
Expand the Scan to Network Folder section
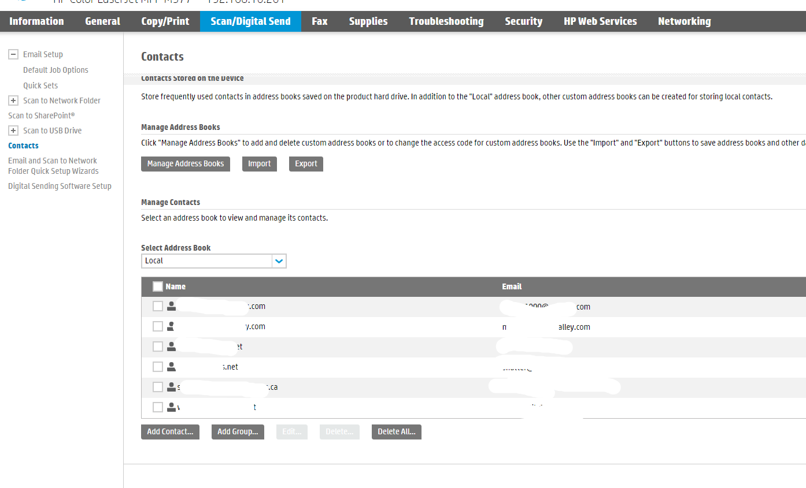[13, 100]
